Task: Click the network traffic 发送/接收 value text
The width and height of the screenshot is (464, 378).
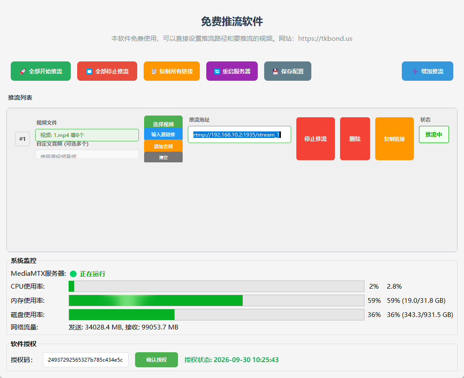Action: tap(124, 327)
